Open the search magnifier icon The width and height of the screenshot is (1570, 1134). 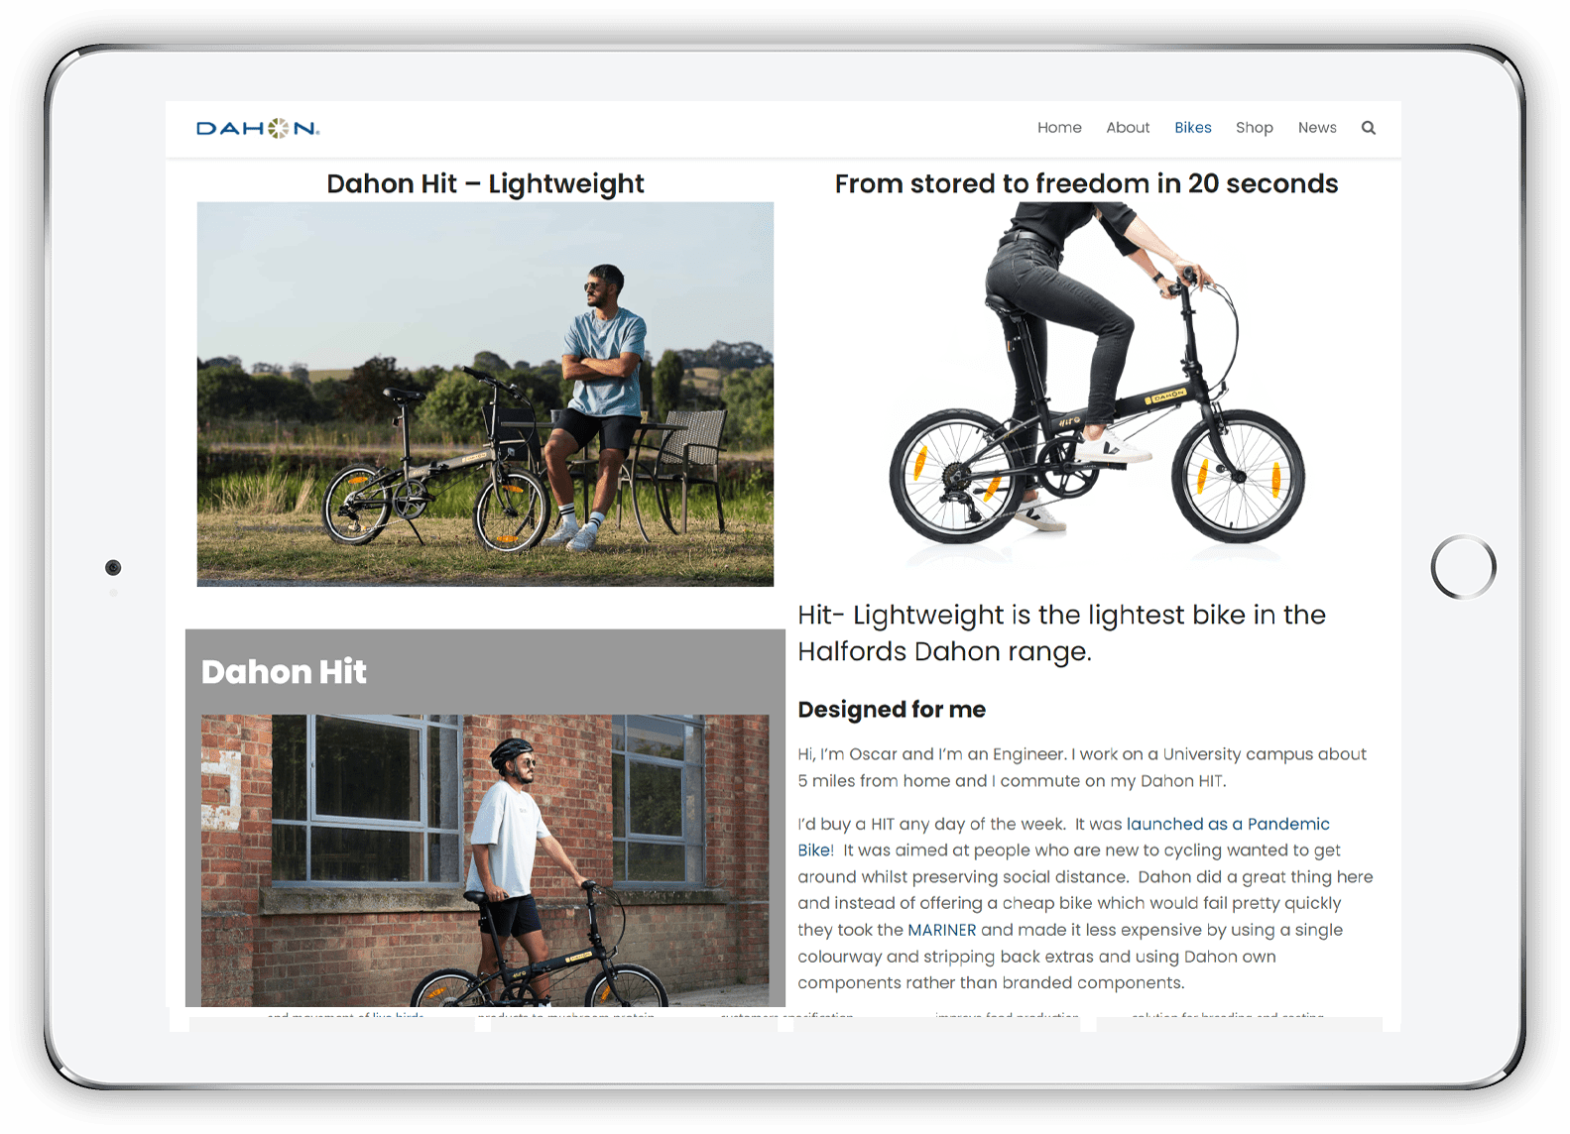[x=1368, y=128]
